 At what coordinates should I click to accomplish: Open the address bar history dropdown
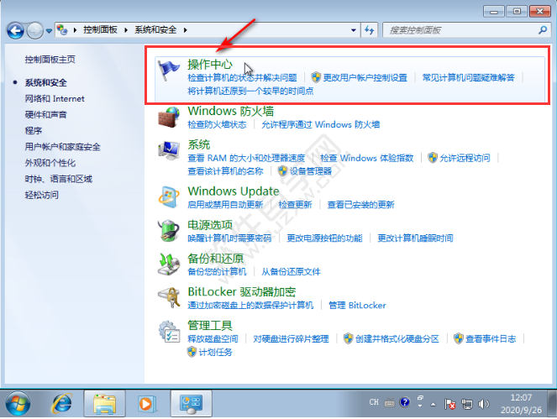354,30
